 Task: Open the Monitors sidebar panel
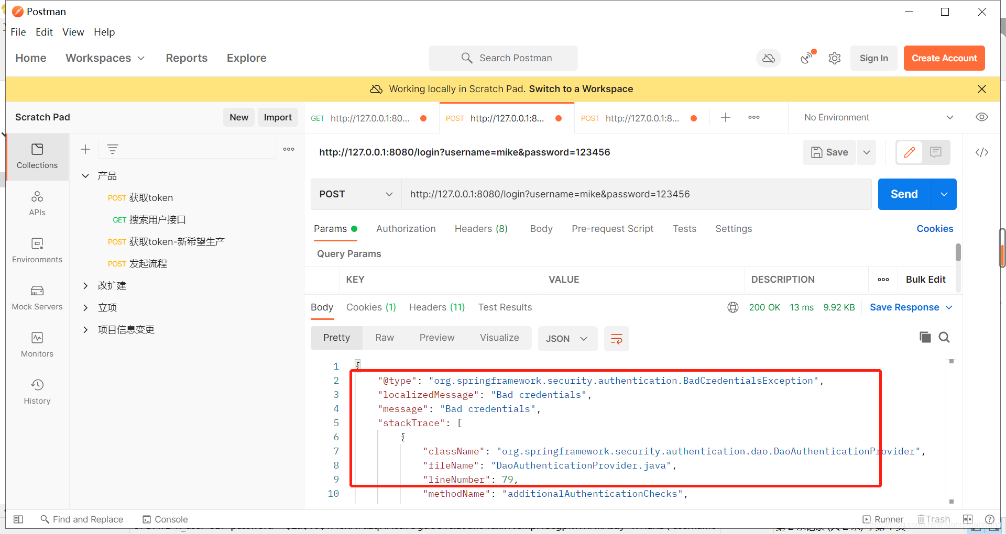(x=37, y=345)
